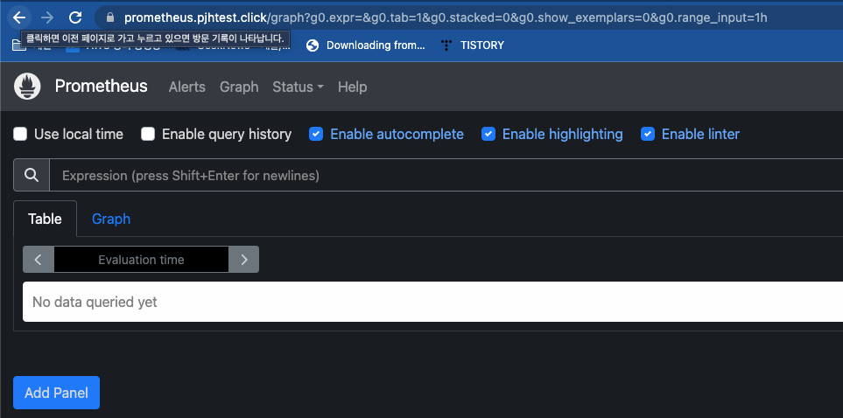Click the Evaluation time input field

(142, 260)
